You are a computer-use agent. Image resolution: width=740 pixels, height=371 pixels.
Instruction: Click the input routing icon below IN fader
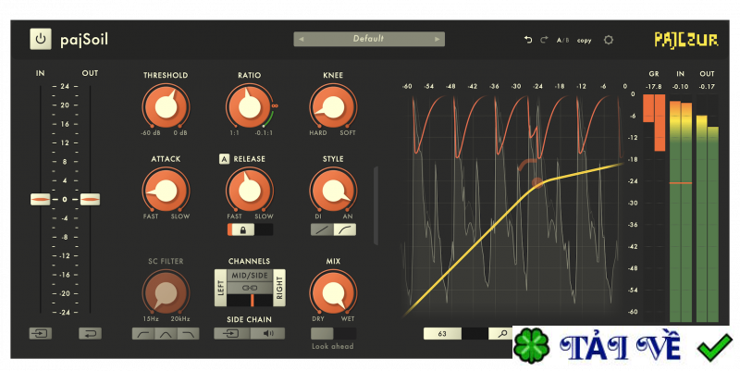(x=41, y=334)
